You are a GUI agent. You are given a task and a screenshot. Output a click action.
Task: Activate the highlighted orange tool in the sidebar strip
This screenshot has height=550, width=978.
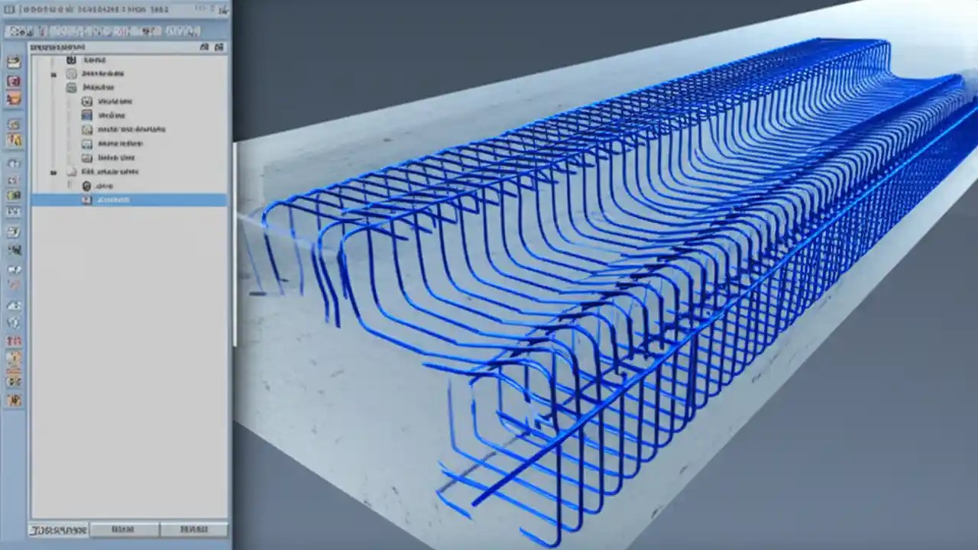click(13, 99)
